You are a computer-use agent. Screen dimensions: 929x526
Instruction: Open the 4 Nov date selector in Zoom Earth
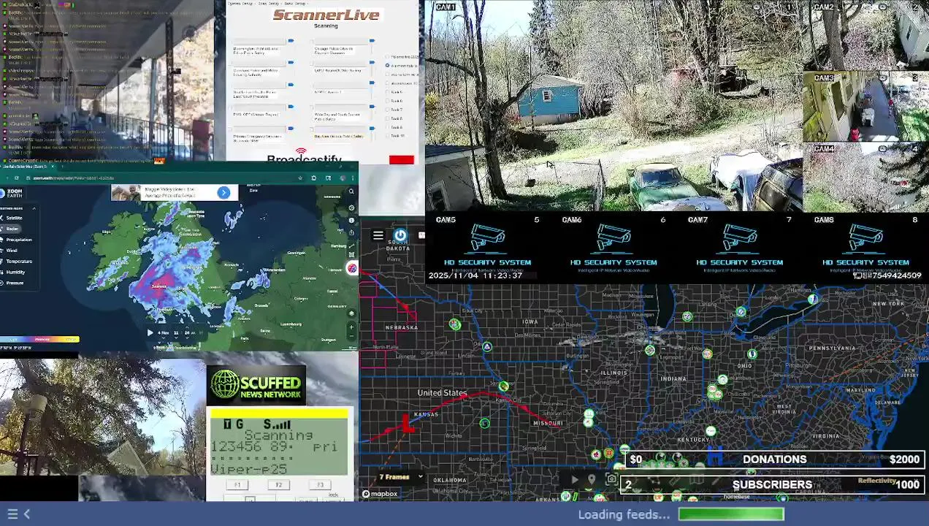164,332
